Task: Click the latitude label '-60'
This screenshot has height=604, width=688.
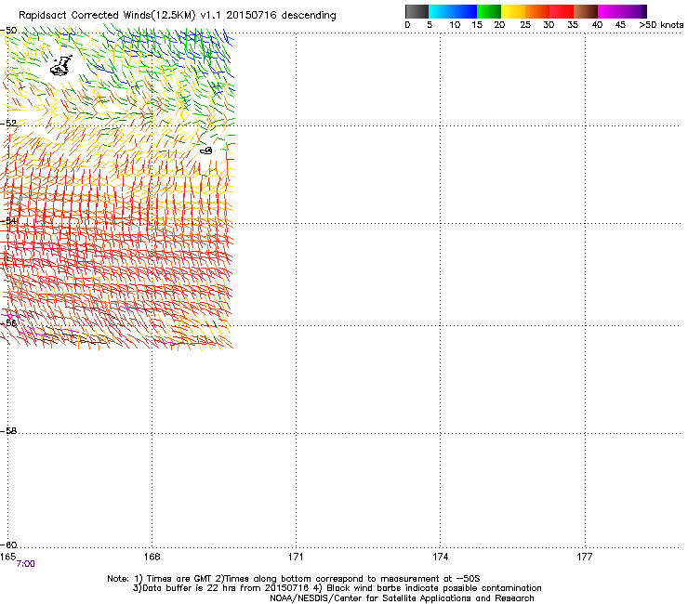Action: point(8,545)
